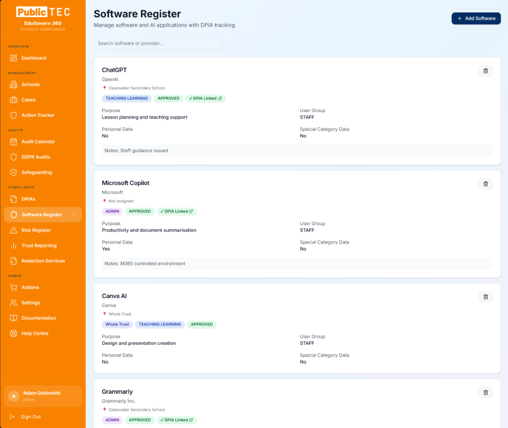
Task: Click the DPIAs document icon
Action: tap(13, 199)
